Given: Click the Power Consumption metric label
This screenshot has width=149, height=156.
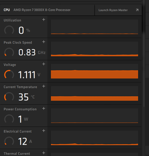Looking at the screenshot, I should click(x=20, y=109).
